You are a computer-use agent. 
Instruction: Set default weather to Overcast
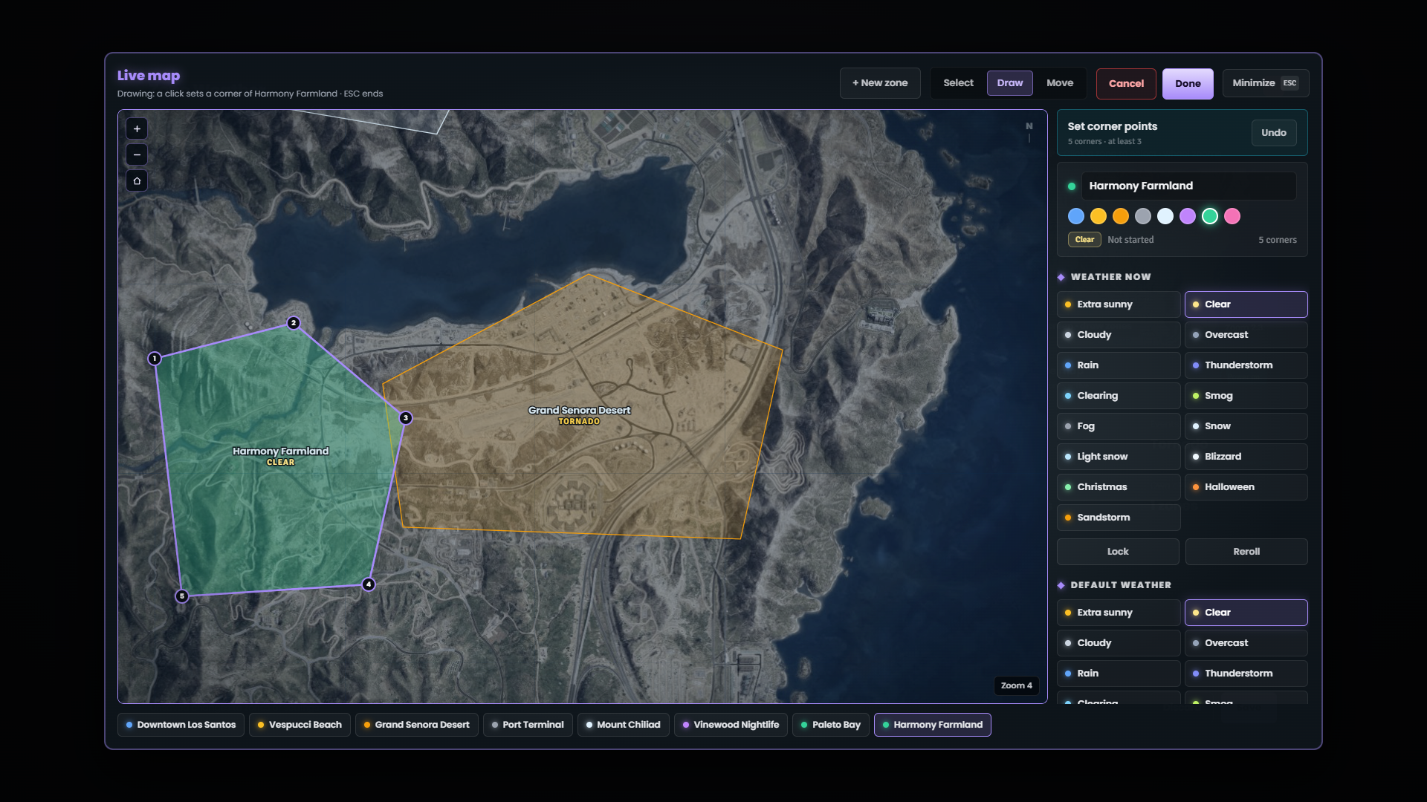pyautogui.click(x=1246, y=643)
